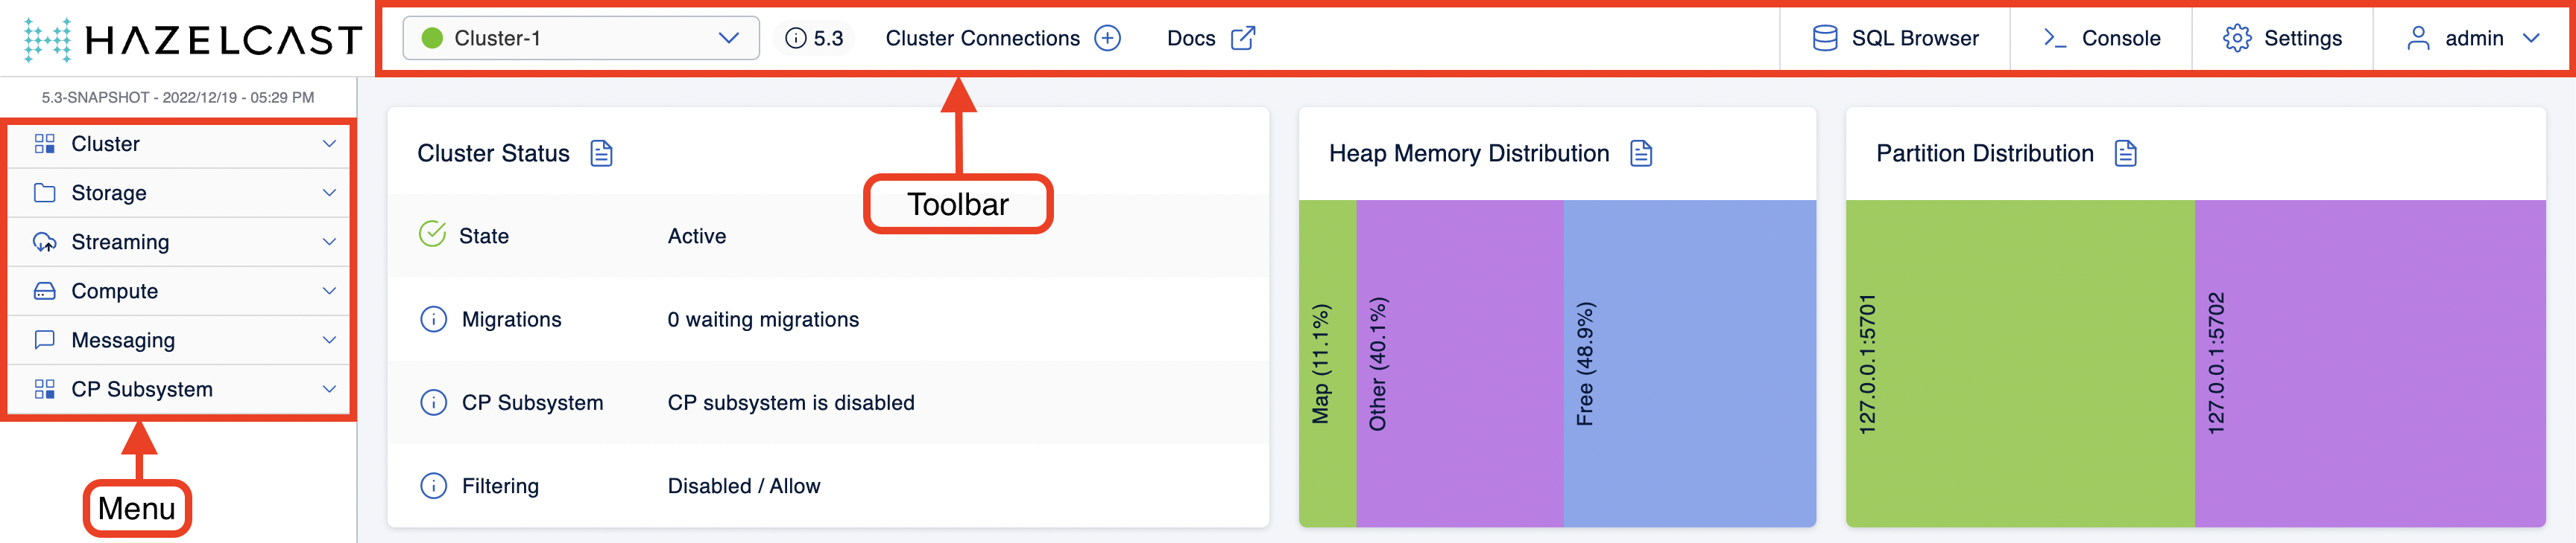This screenshot has width=2576, height=543.
Task: Expand the Compute section chevron
Action: point(329,292)
